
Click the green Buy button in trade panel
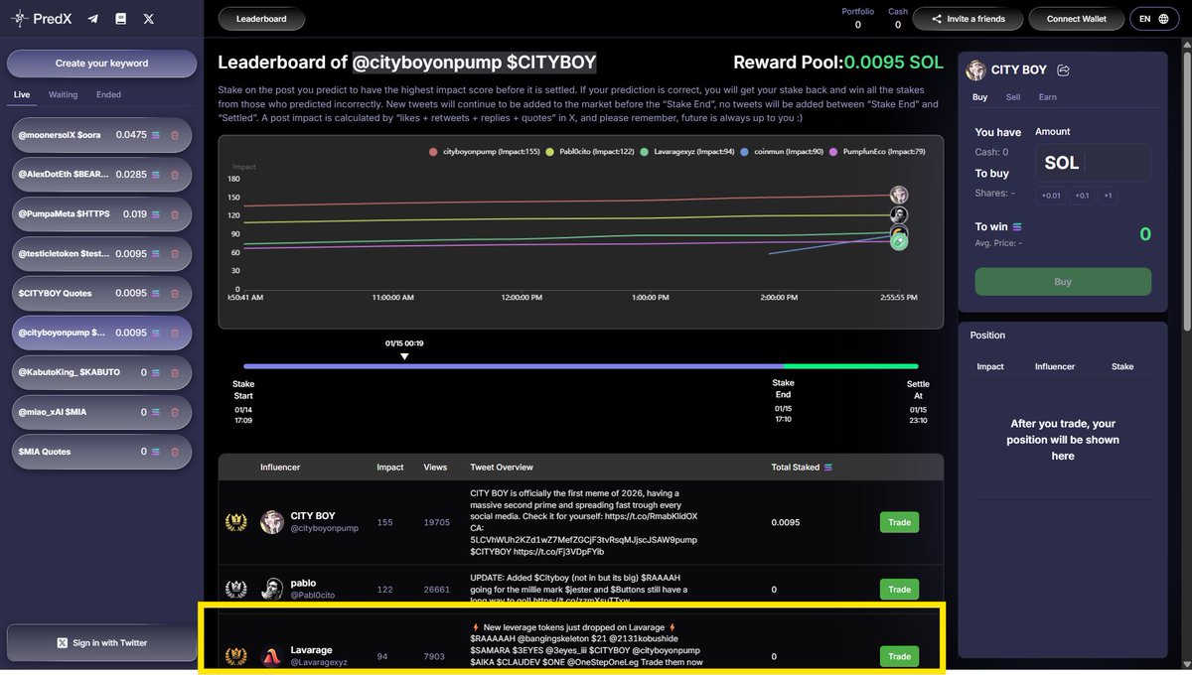[1063, 282]
